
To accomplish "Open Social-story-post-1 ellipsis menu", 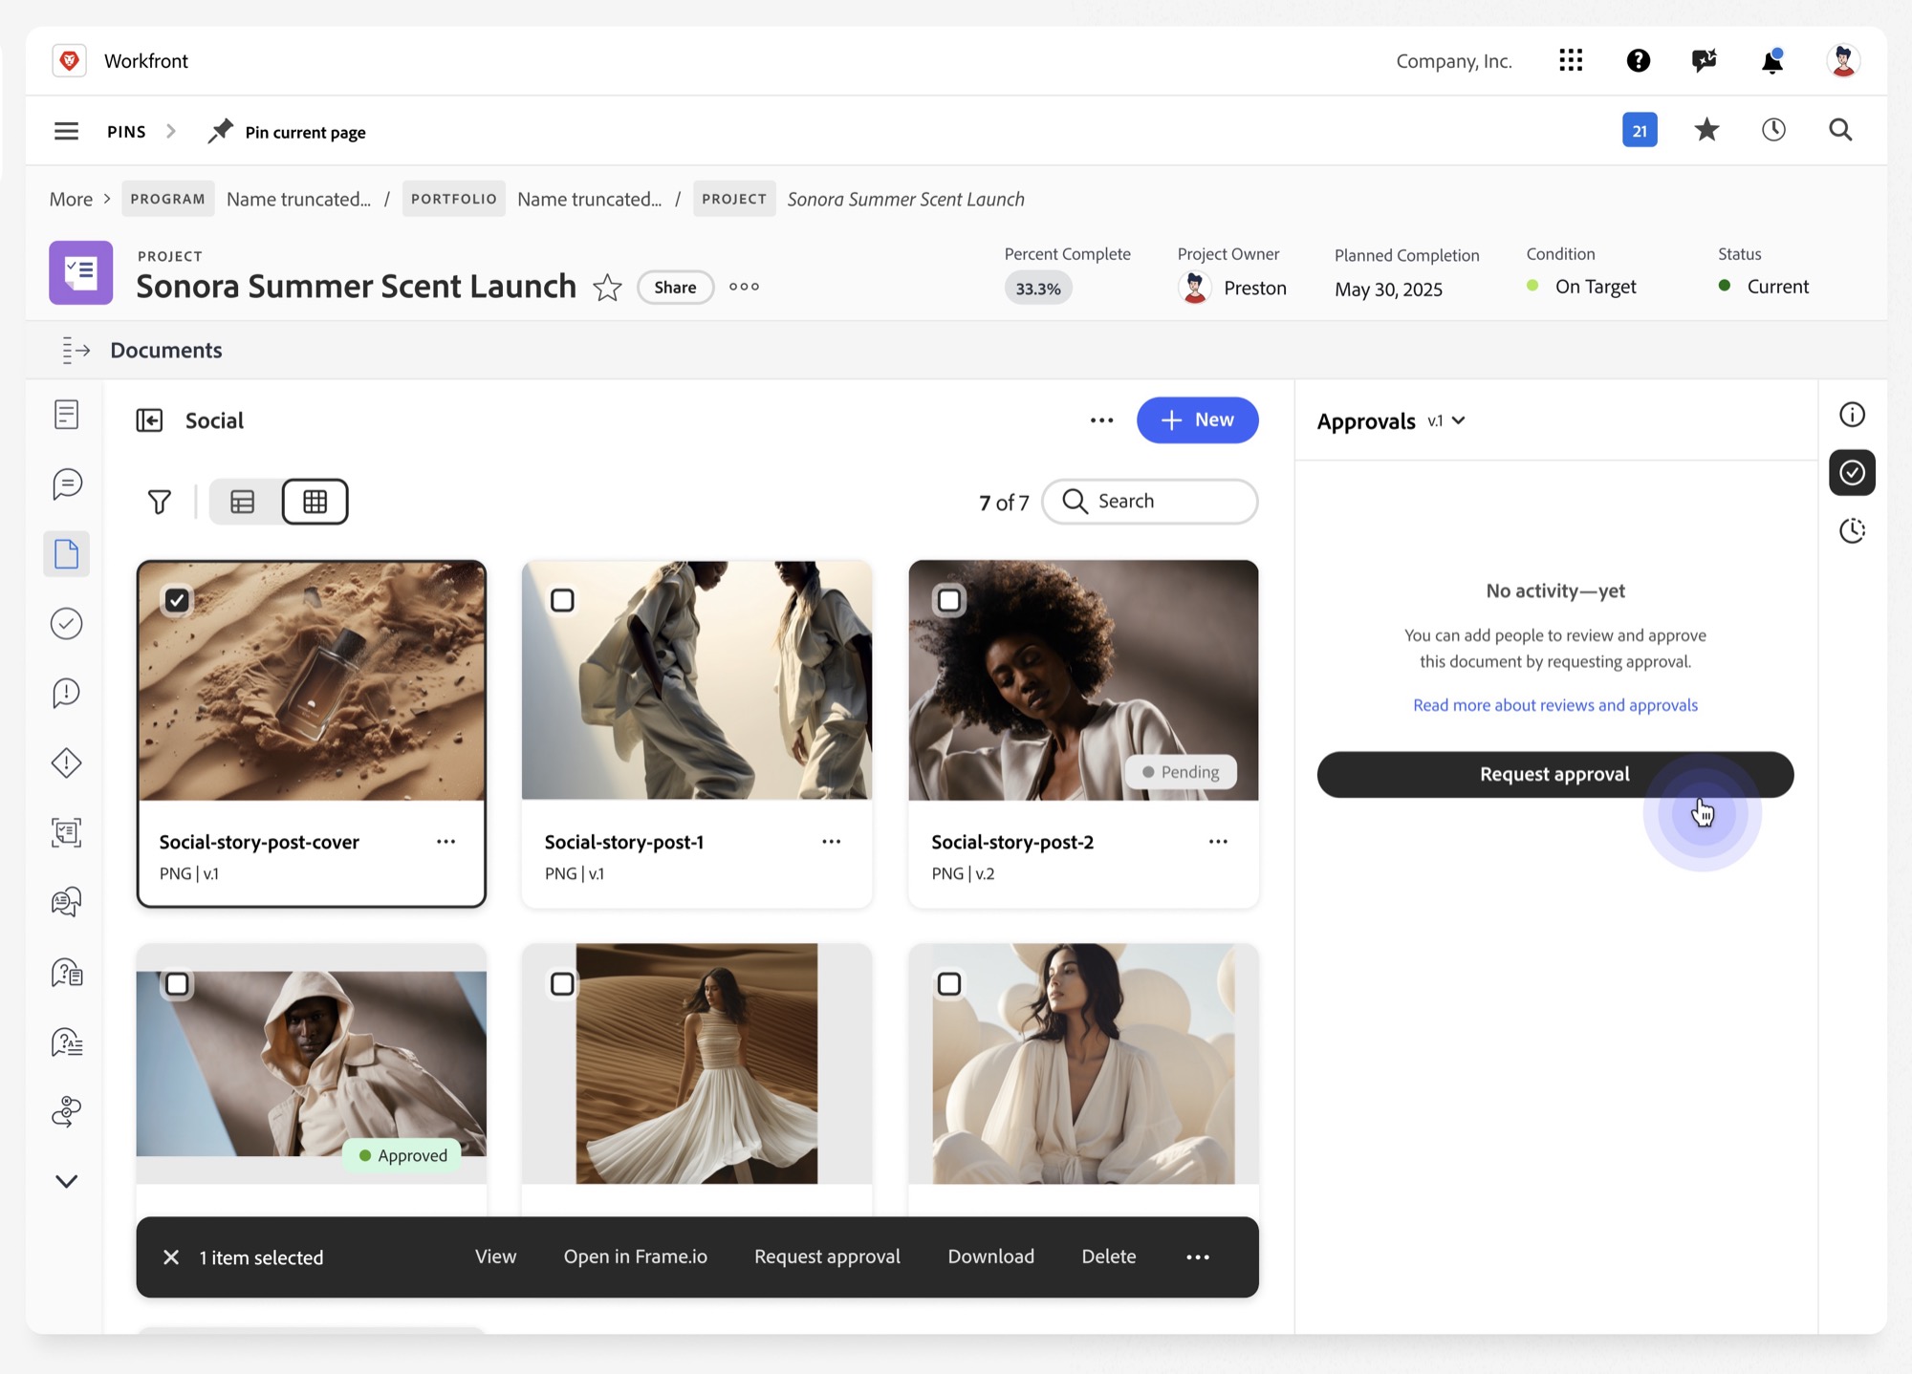I will tap(831, 842).
